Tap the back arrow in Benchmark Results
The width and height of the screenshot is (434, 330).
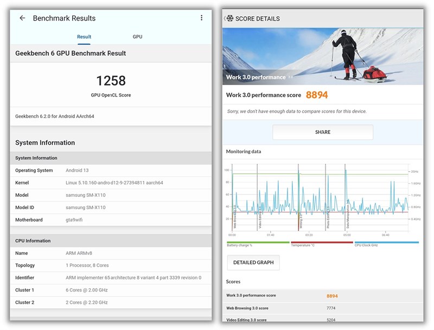tap(22, 18)
